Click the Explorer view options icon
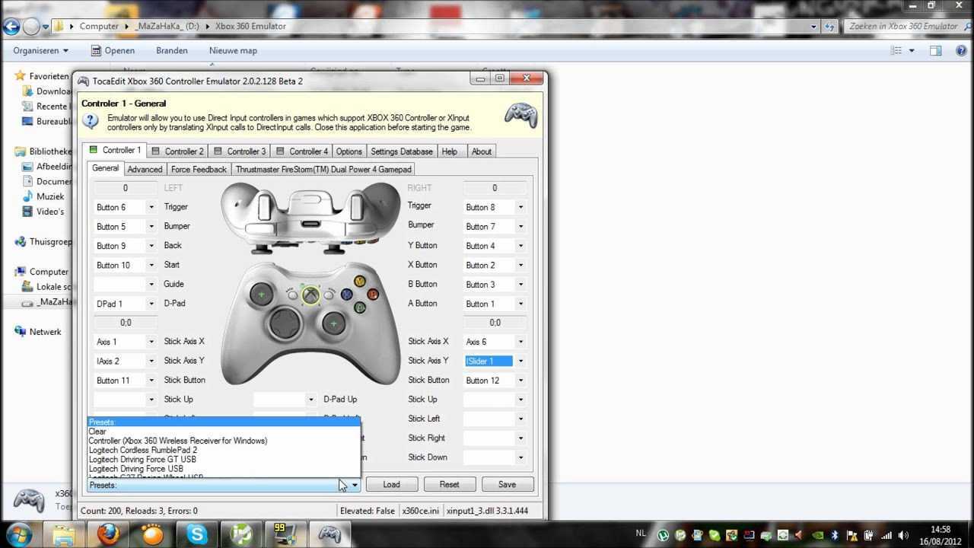Image resolution: width=974 pixels, height=548 pixels. (x=896, y=51)
